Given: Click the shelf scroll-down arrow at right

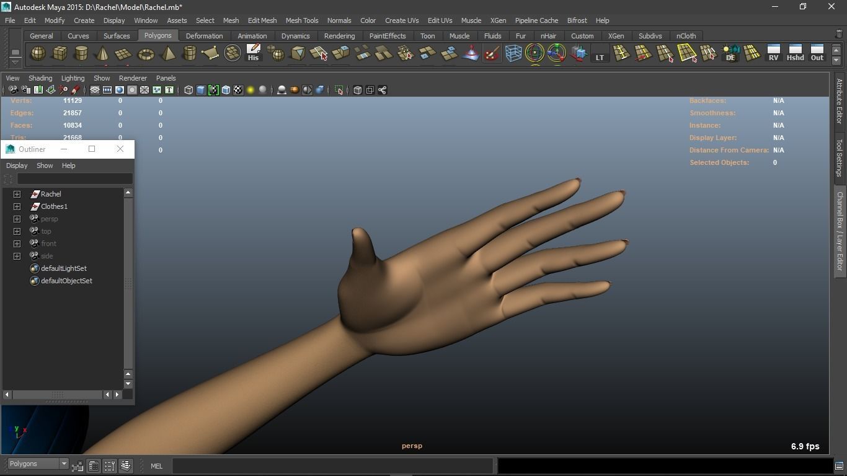Looking at the screenshot, I should 836,61.
